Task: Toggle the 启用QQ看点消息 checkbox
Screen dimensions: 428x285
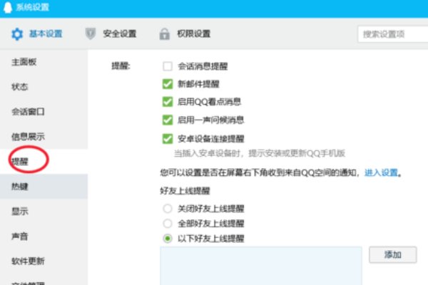Action: point(168,102)
